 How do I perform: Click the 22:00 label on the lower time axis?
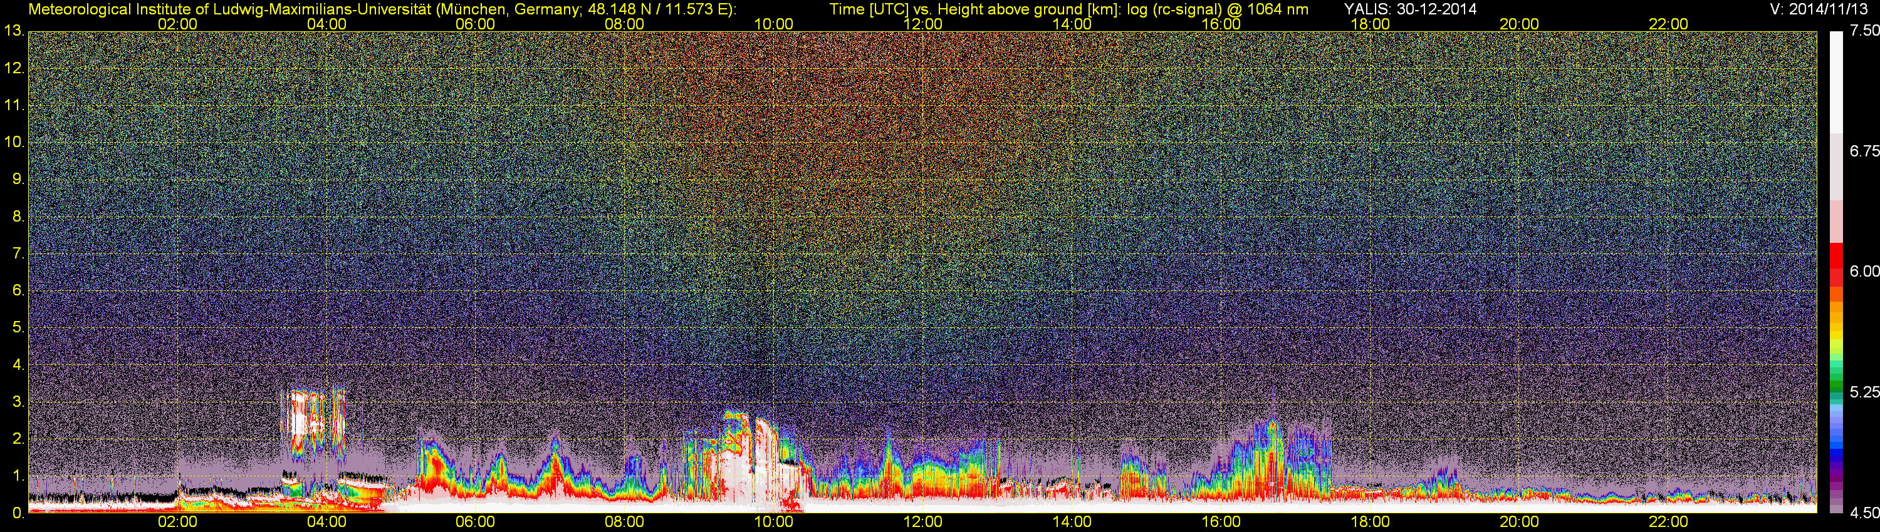point(1668,522)
